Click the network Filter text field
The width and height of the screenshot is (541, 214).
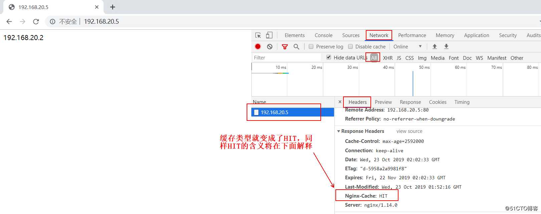tap(286, 57)
